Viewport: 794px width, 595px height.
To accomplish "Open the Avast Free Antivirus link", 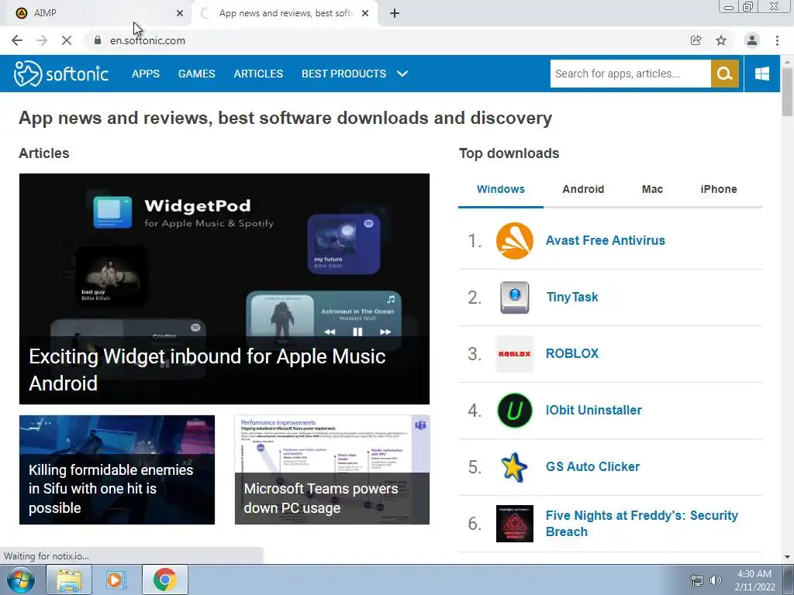I will coord(605,241).
